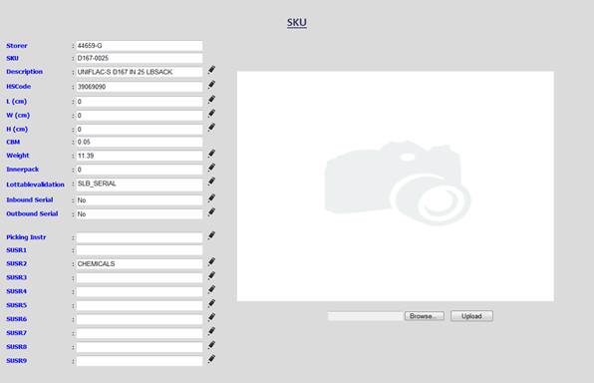Edit HSCode using its pencil icon

[211, 85]
